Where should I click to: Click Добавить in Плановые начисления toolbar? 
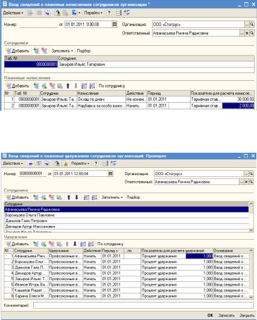click(17, 86)
